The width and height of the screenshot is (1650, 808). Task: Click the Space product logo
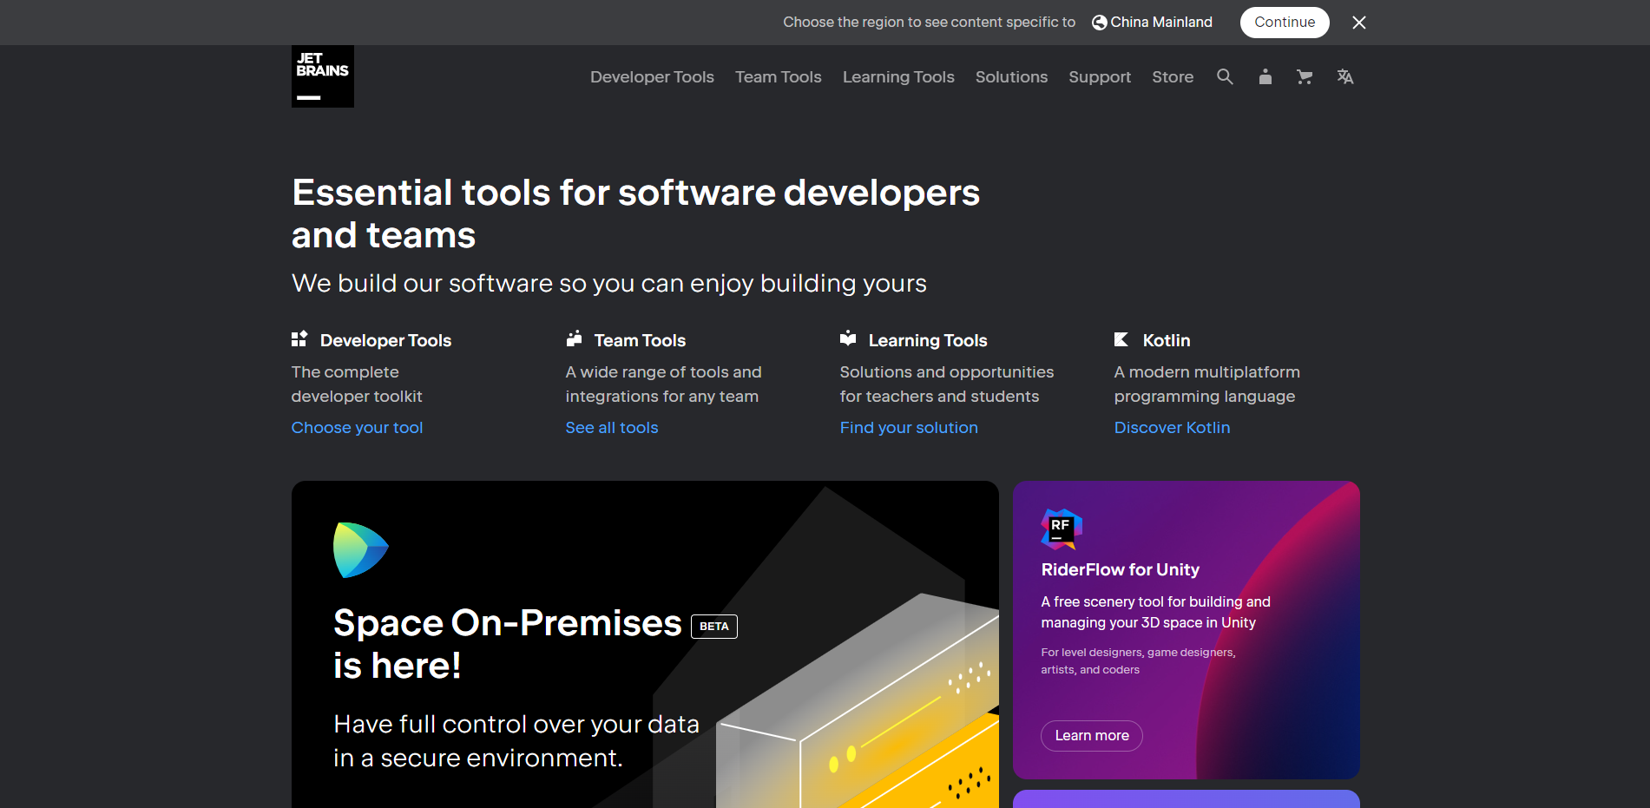pyautogui.click(x=360, y=549)
